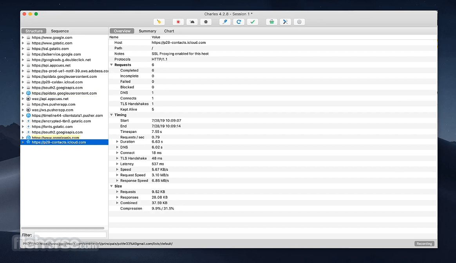Click the Compression value 9.9% / 31.5%
The width and height of the screenshot is (456, 263).
[x=163, y=209]
